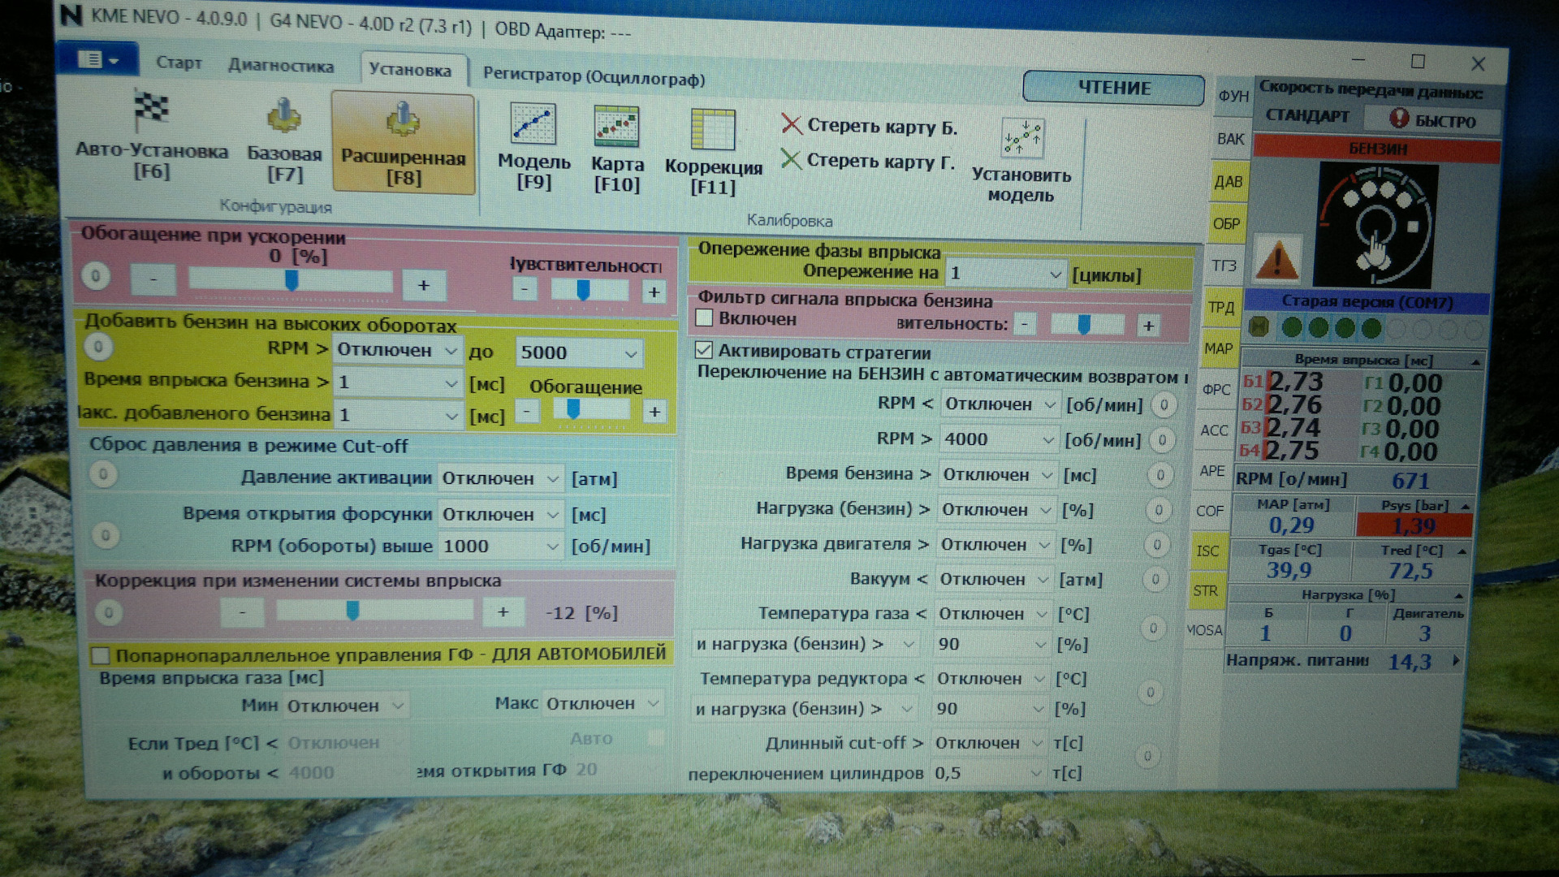
Task: Open Регистратор (Осциллограф) tab
Action: 594,77
